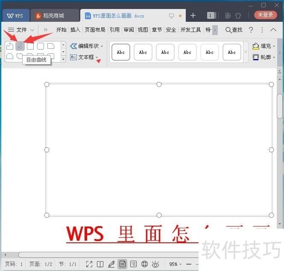Click 页码: 1 in status bar
Image resolution: width=284 pixels, height=271 pixels.
(14, 264)
